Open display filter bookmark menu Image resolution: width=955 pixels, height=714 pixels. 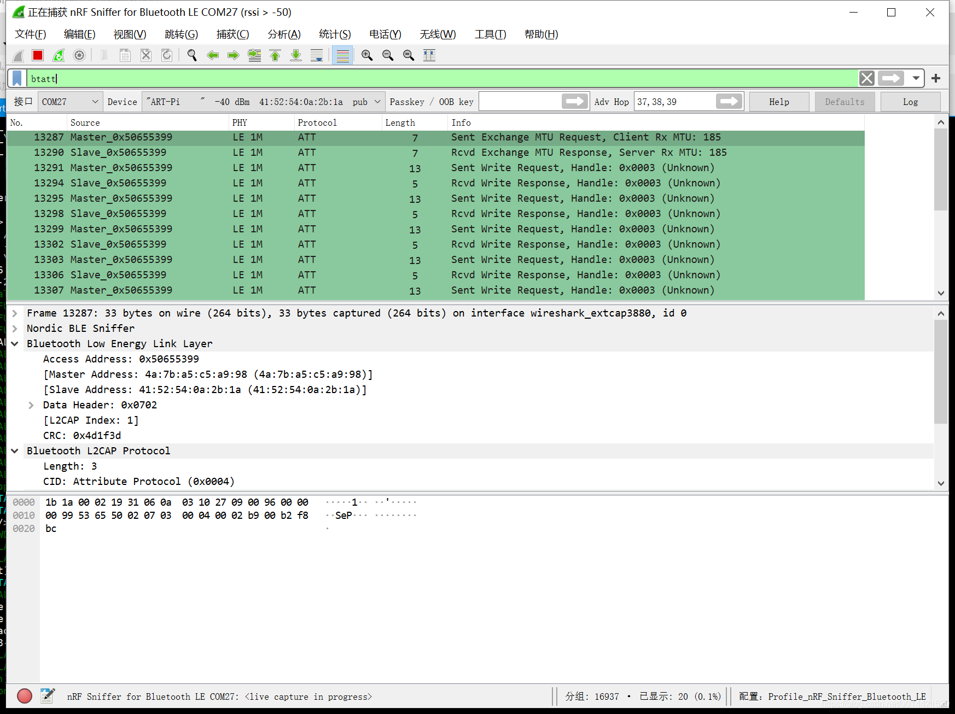(x=18, y=78)
